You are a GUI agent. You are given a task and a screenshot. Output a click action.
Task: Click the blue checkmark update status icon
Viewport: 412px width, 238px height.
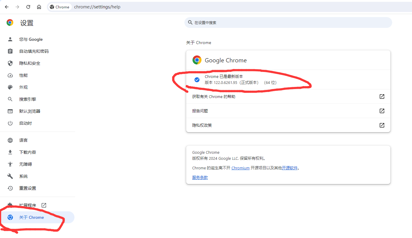pyautogui.click(x=197, y=80)
